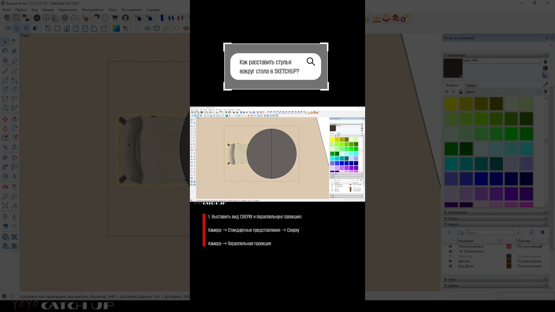The image size is (555, 312).
Task: Pick the yellow swatch in first row
Action: (x=451, y=104)
